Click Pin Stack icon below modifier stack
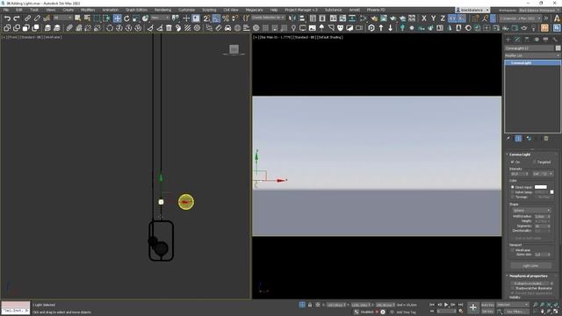Screen dimensions: 562x316 coord(508,139)
